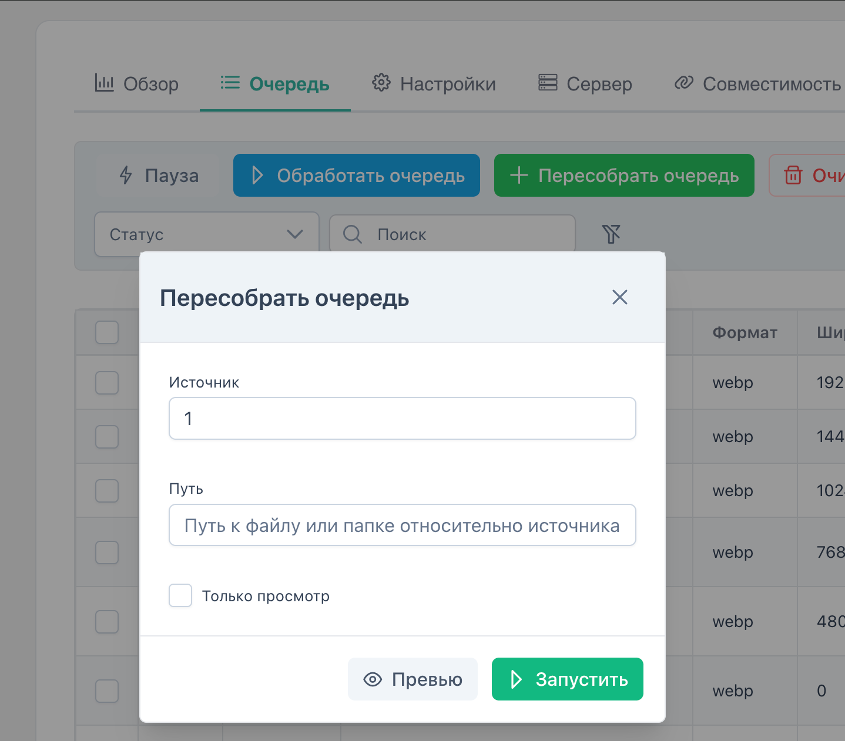This screenshot has width=845, height=741.
Task: Open the Настройки tab
Action: click(x=434, y=84)
